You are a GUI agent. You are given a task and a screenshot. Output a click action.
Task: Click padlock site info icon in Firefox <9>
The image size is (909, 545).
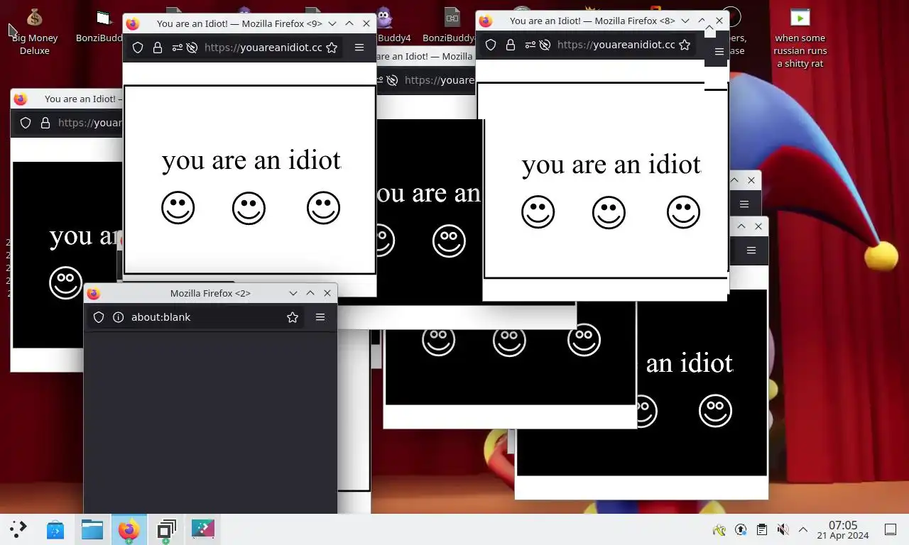(x=157, y=48)
